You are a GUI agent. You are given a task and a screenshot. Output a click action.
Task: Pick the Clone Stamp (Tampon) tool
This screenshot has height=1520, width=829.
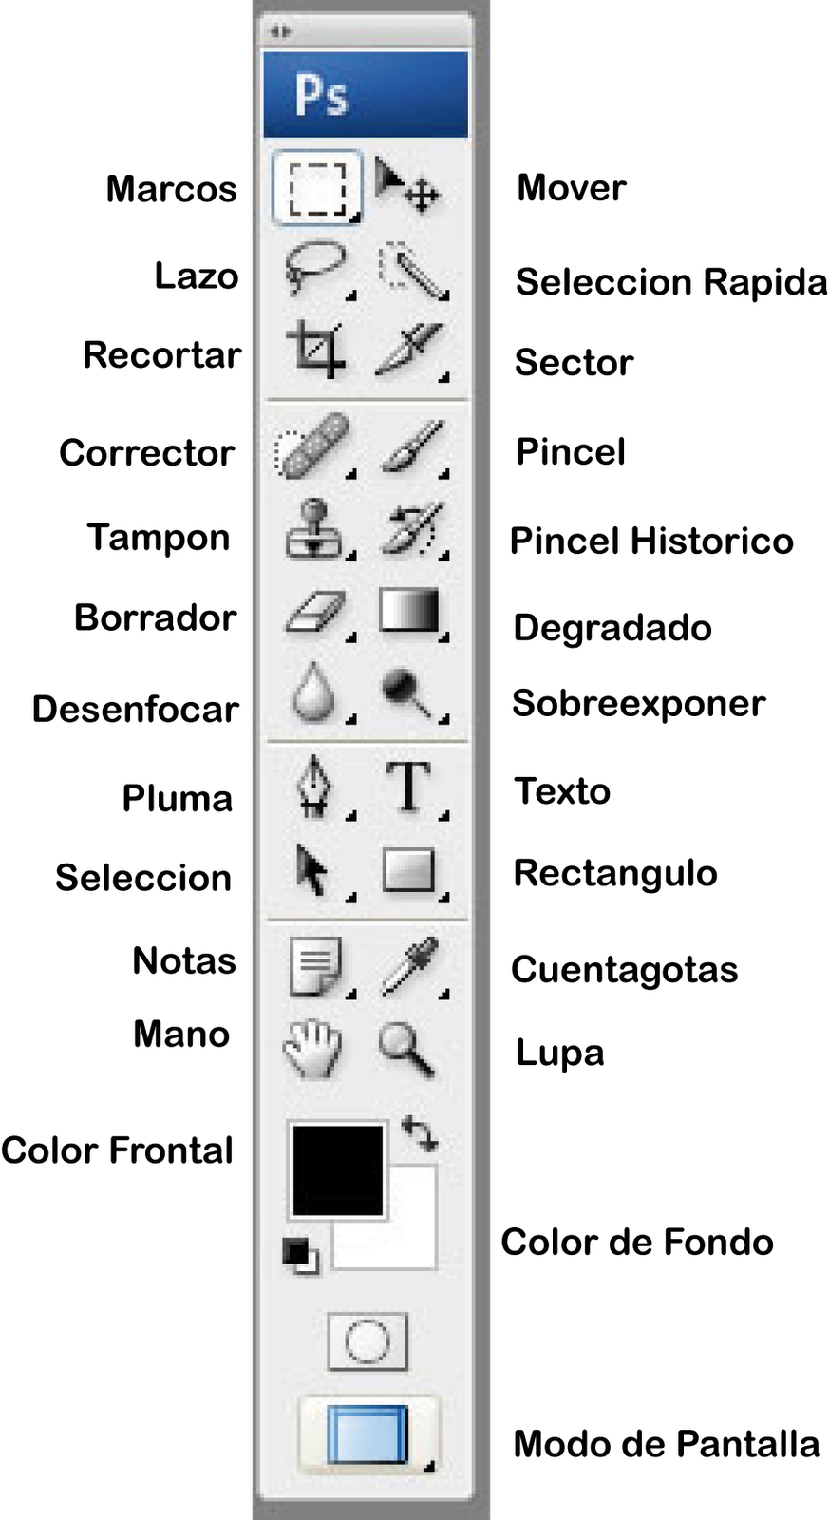click(318, 529)
